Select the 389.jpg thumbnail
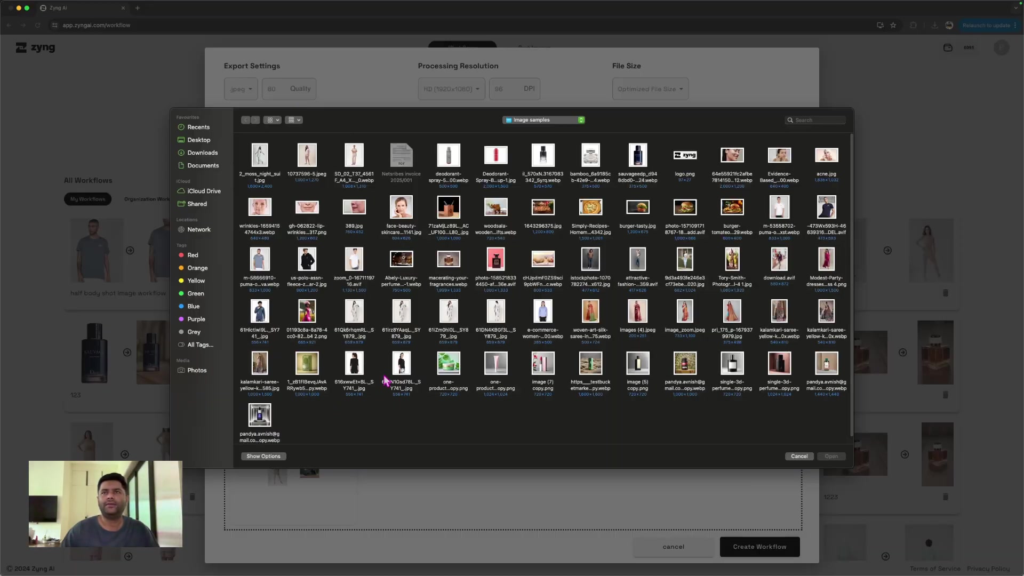 (354, 207)
